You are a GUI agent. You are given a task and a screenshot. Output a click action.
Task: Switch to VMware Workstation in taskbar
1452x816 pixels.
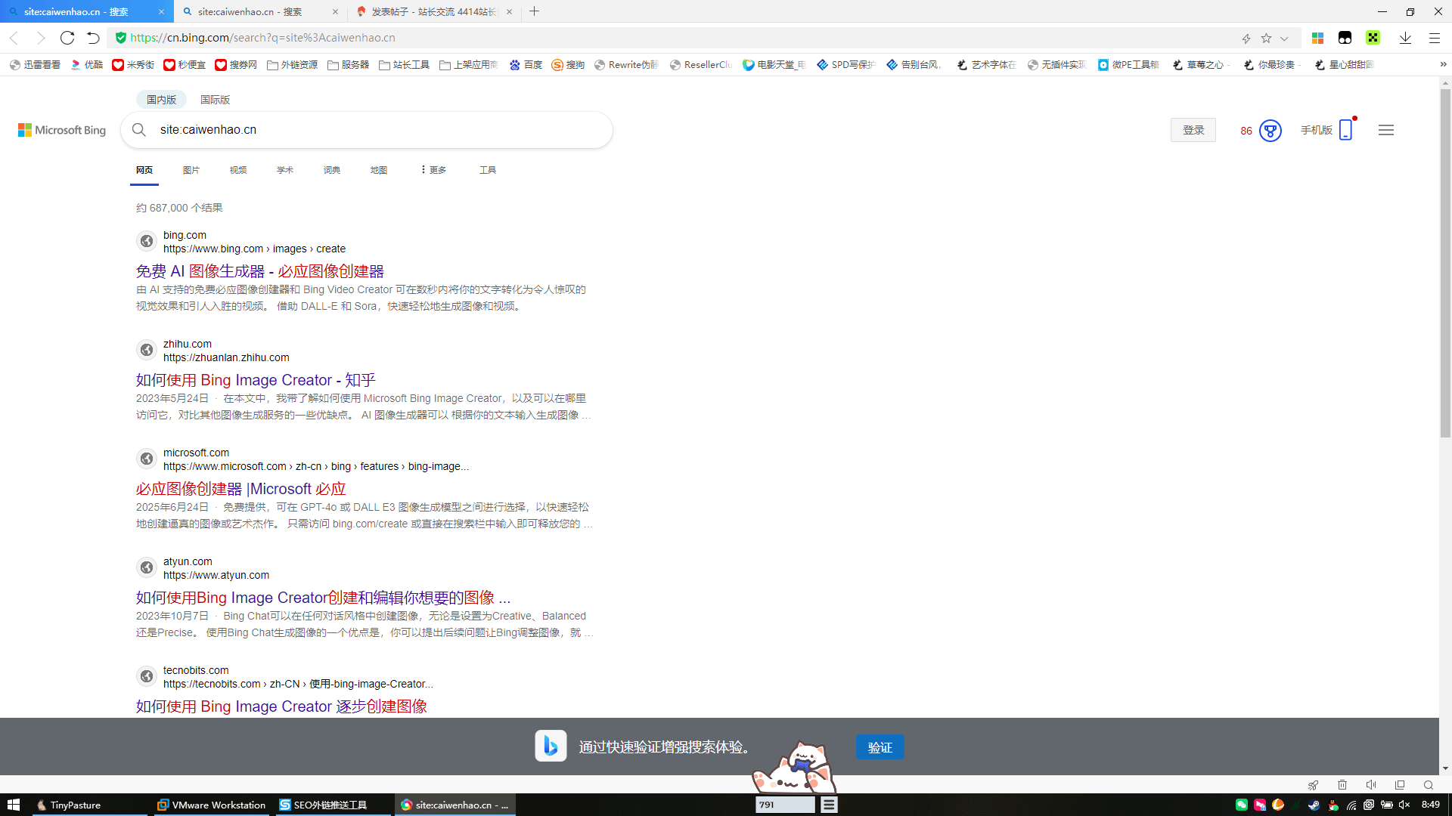click(211, 805)
